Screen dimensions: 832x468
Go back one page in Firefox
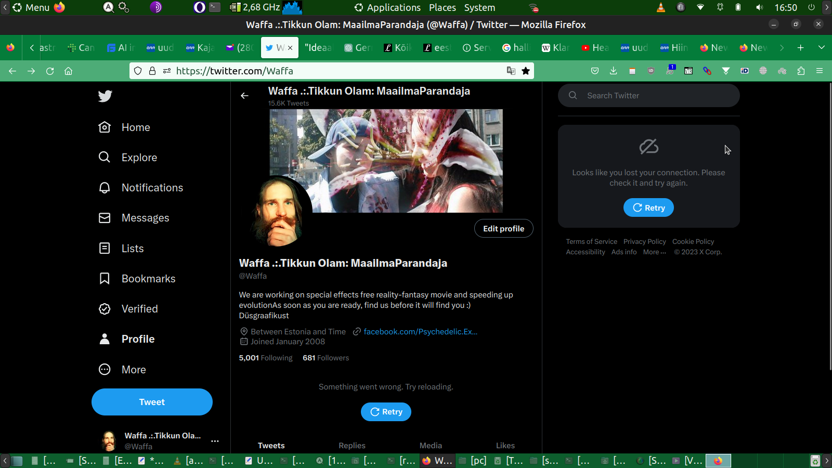click(12, 71)
